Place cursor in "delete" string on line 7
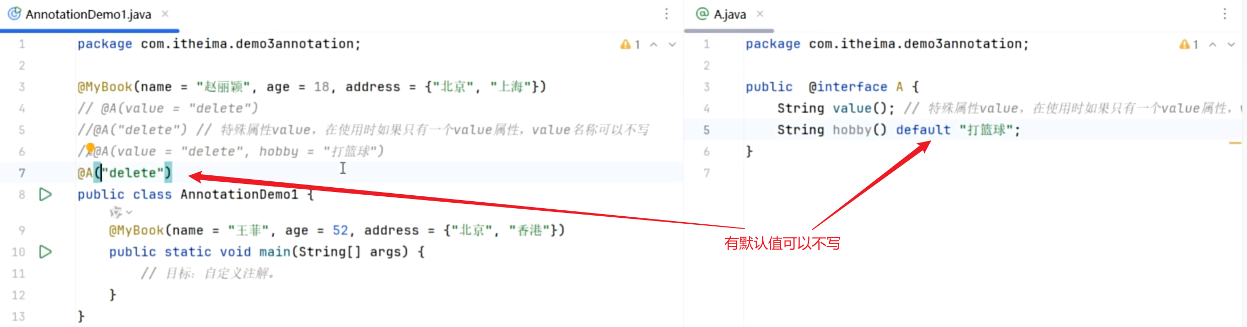 click(x=133, y=173)
